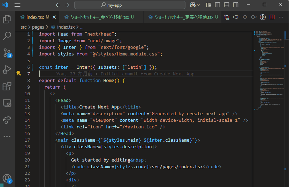The height and width of the screenshot is (187, 289).
Task: Select the index.tsx breadcrumb segment
Action: (x=63, y=27)
